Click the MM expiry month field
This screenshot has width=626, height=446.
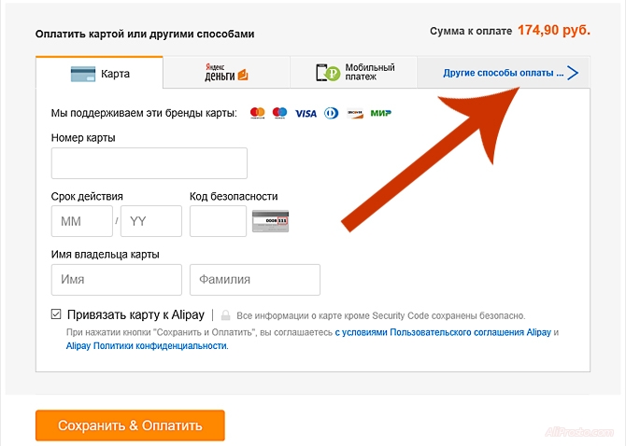pyautogui.click(x=82, y=221)
